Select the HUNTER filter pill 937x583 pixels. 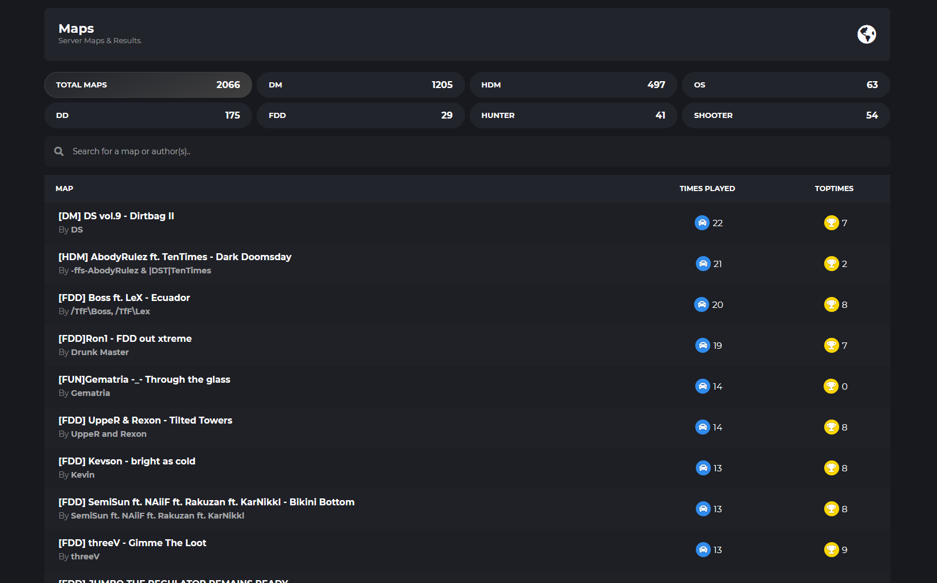click(573, 115)
